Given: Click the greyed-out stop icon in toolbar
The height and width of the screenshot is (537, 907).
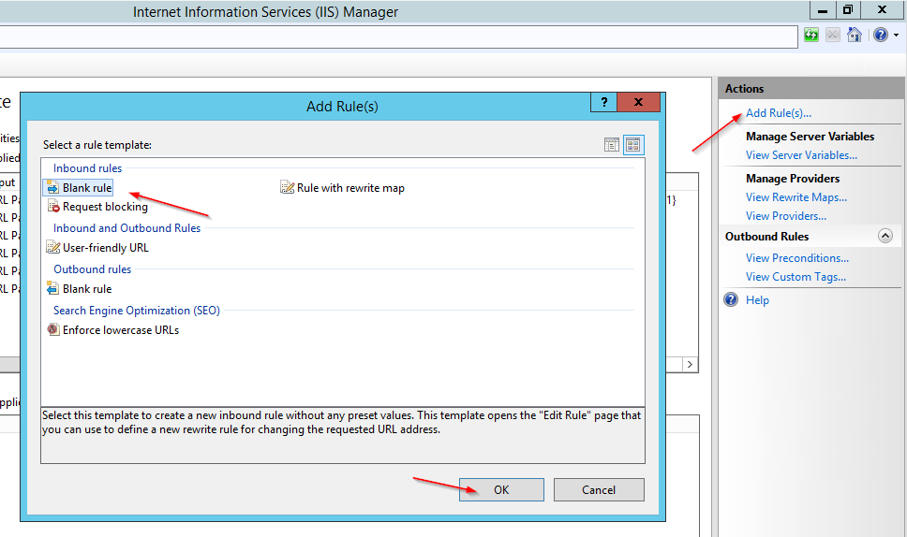Looking at the screenshot, I should pos(832,35).
